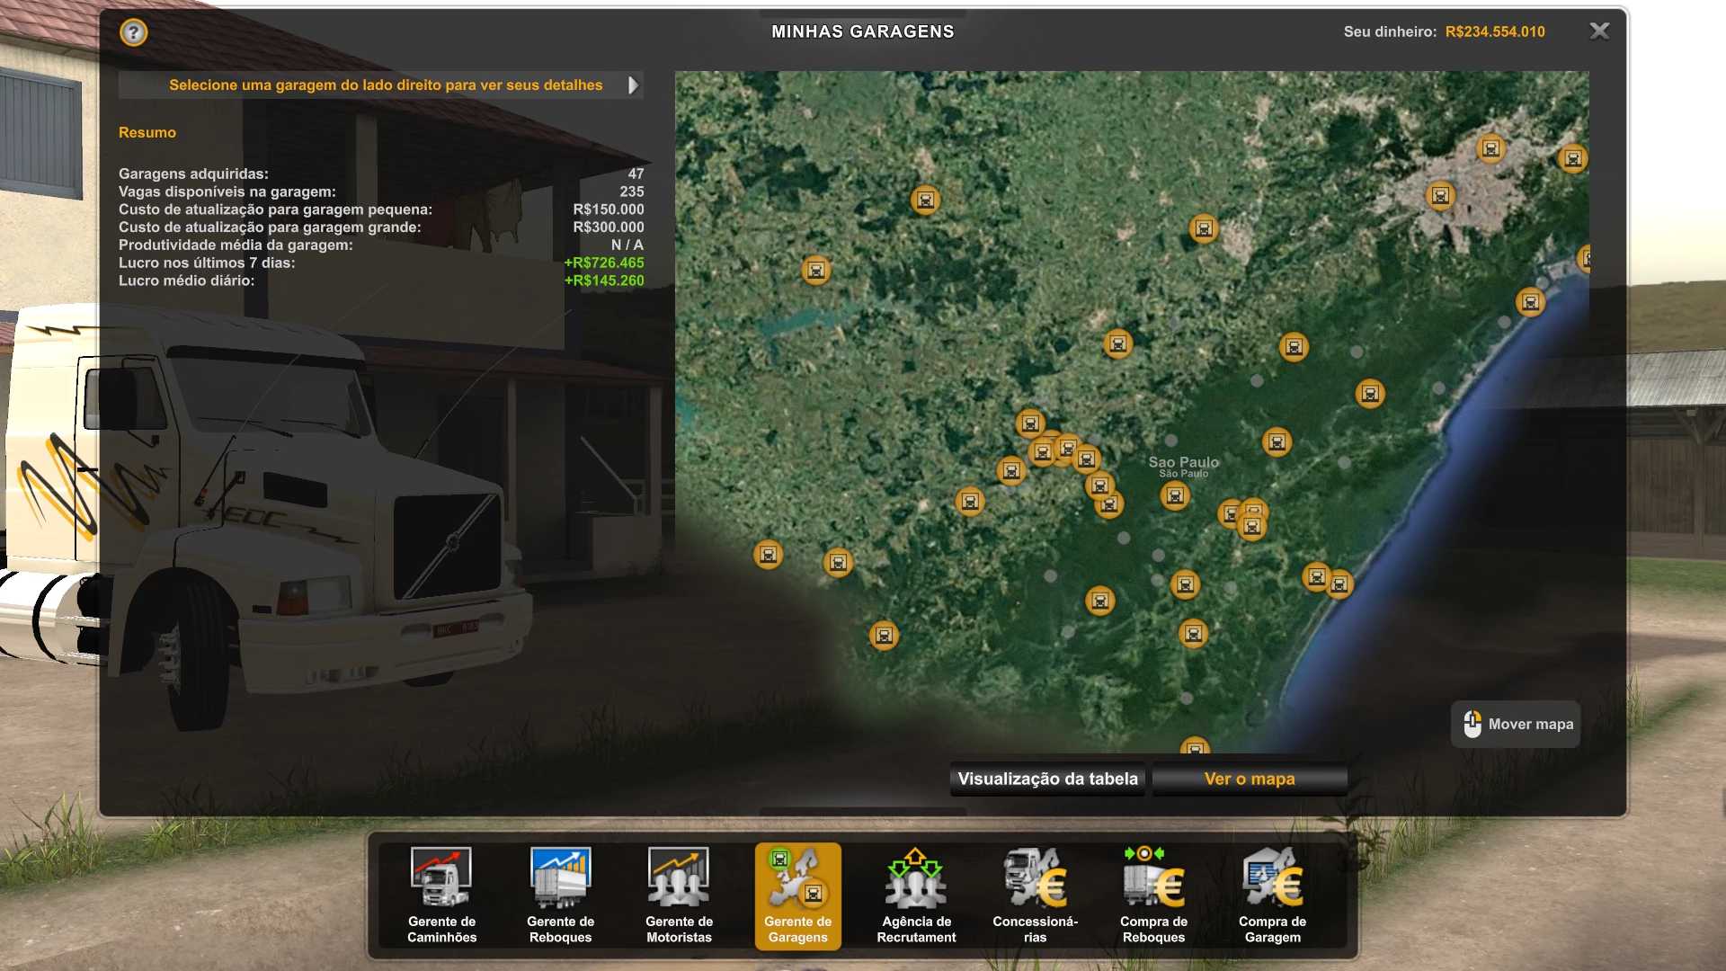Click the Sao Paulo city label
1726x971 pixels.
(x=1183, y=463)
